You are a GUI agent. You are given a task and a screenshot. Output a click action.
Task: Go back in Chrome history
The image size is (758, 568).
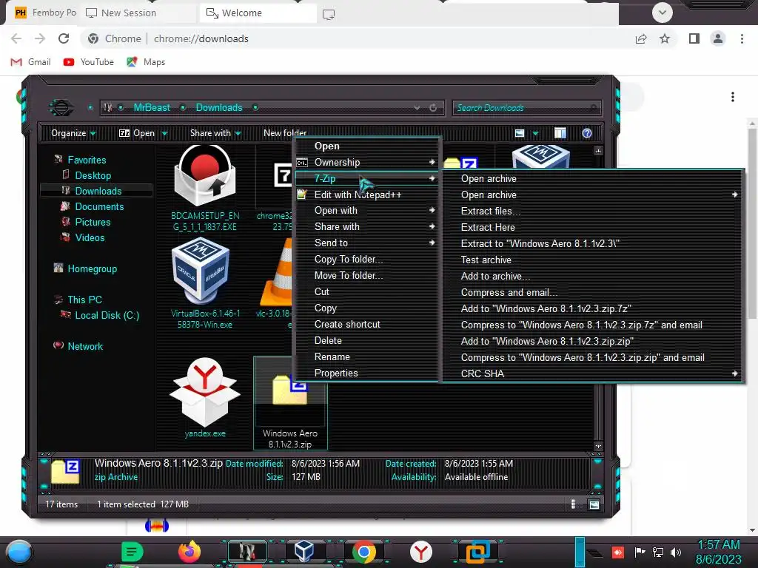[x=16, y=38]
